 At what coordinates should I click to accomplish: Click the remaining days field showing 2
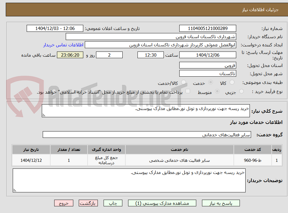click(109, 55)
